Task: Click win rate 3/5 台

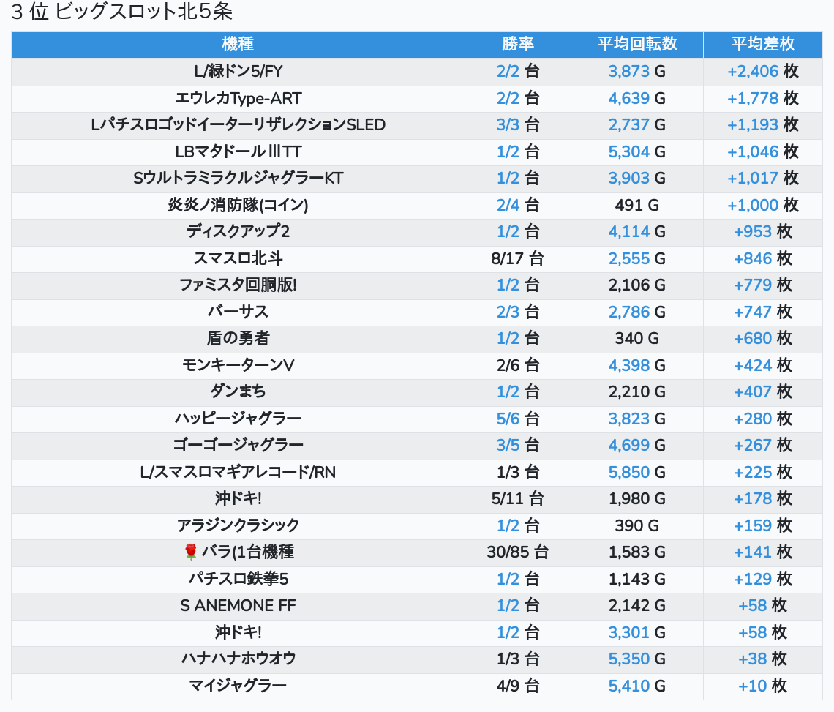Action: point(517,446)
